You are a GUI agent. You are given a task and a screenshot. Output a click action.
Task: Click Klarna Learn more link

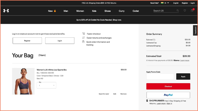pos(185,60)
